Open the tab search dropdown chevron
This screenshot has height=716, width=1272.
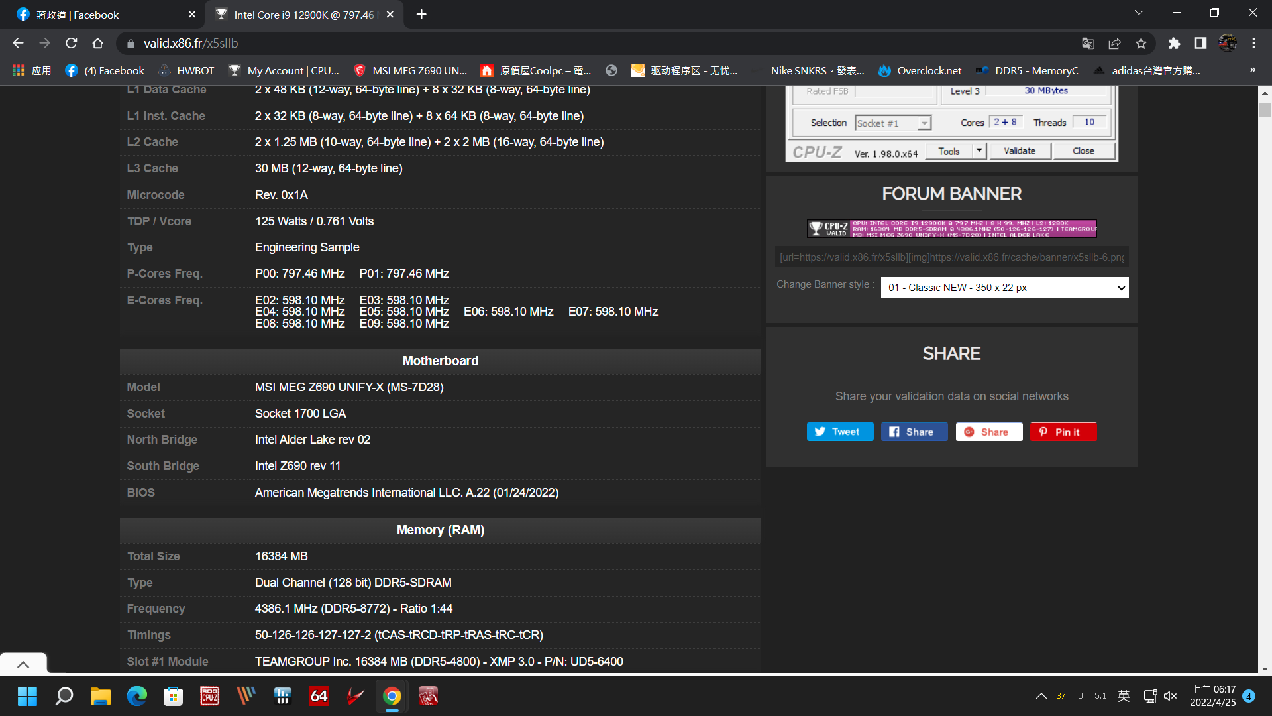pos(1139,13)
